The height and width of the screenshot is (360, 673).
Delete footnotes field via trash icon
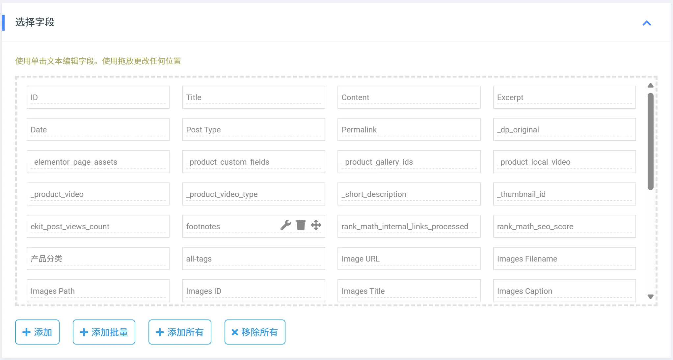[x=301, y=225]
